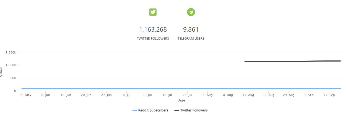Click the vertical Values axis title
Screen dimensions: 348x115
(2, 72)
